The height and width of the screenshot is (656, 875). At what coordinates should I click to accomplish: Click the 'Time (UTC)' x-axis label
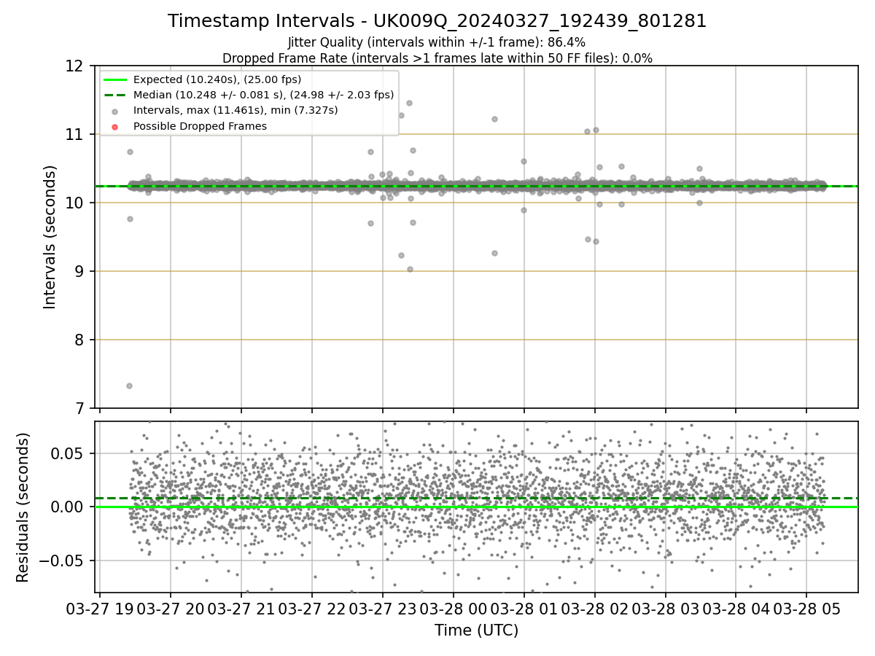(x=476, y=630)
